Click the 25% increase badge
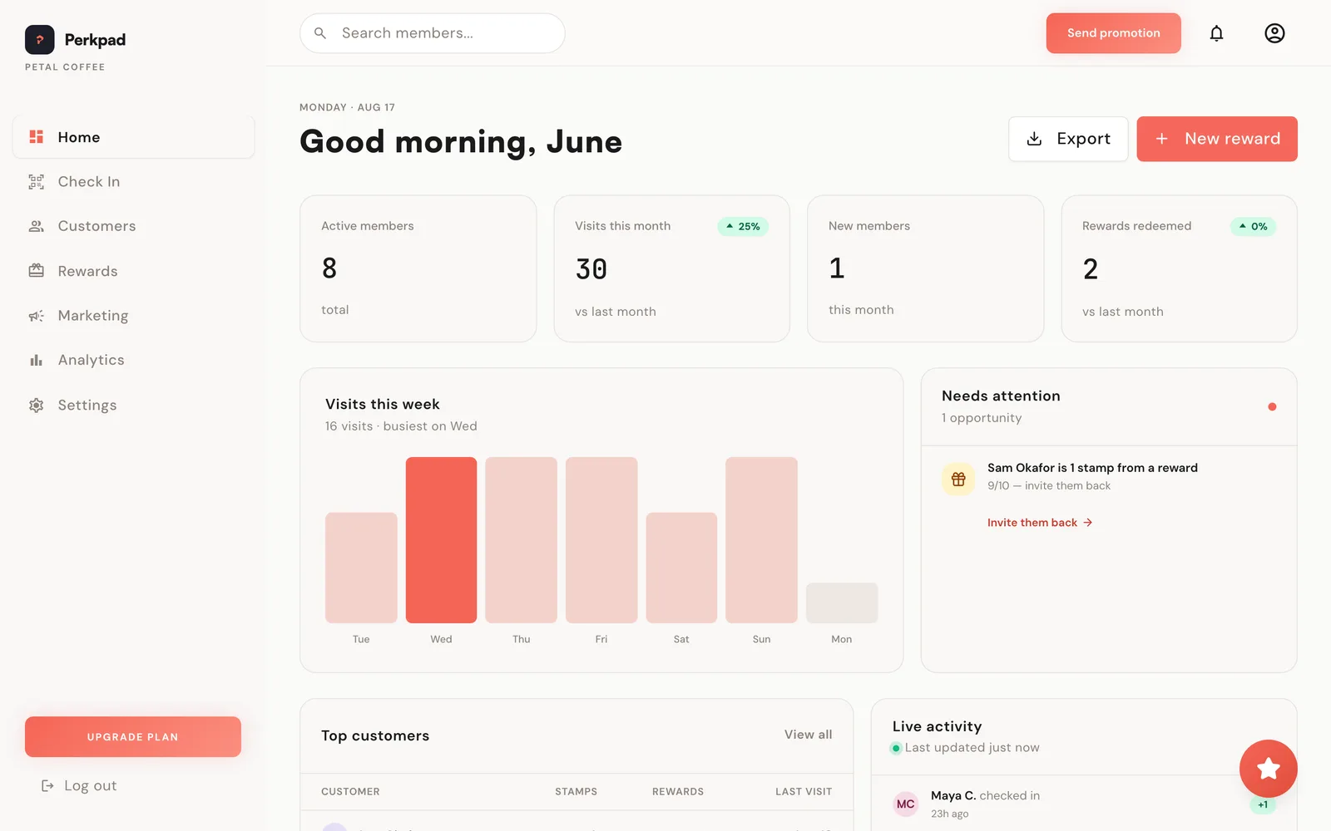1331x831 pixels. (x=743, y=226)
